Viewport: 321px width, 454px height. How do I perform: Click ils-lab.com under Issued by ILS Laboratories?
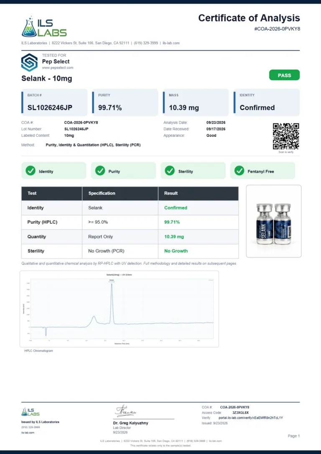click(28, 433)
